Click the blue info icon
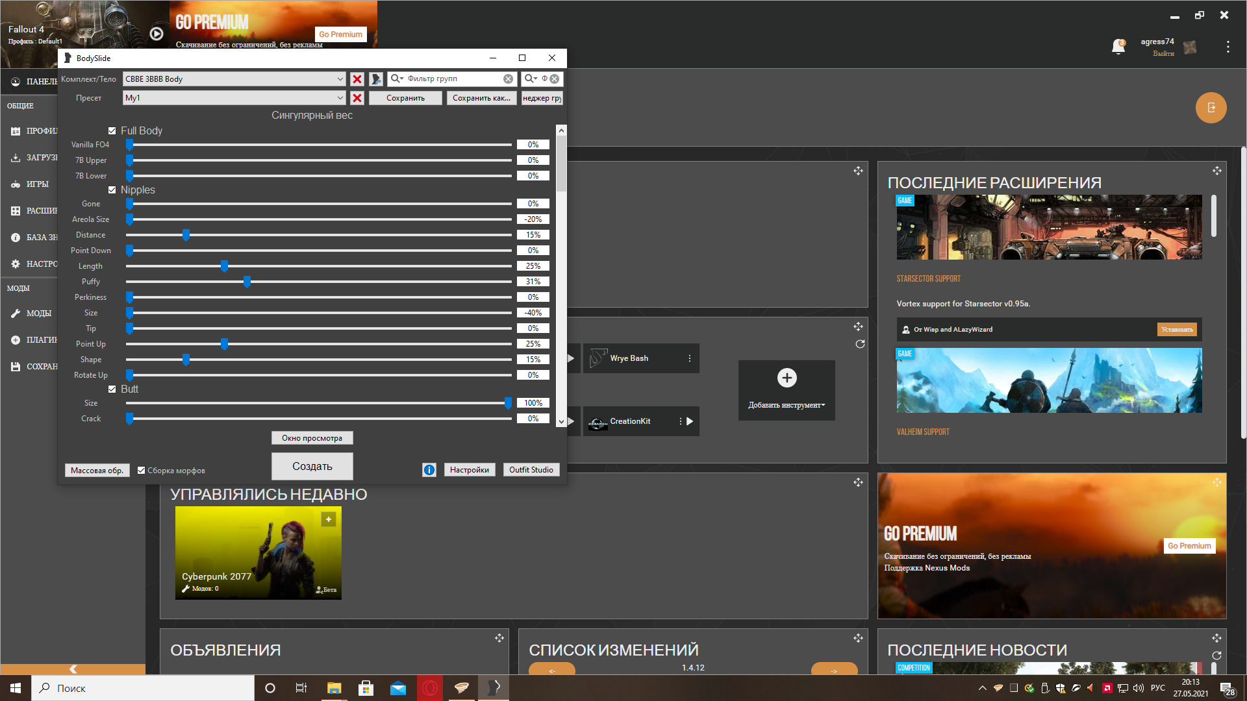Image resolution: width=1247 pixels, height=701 pixels. [x=429, y=470]
